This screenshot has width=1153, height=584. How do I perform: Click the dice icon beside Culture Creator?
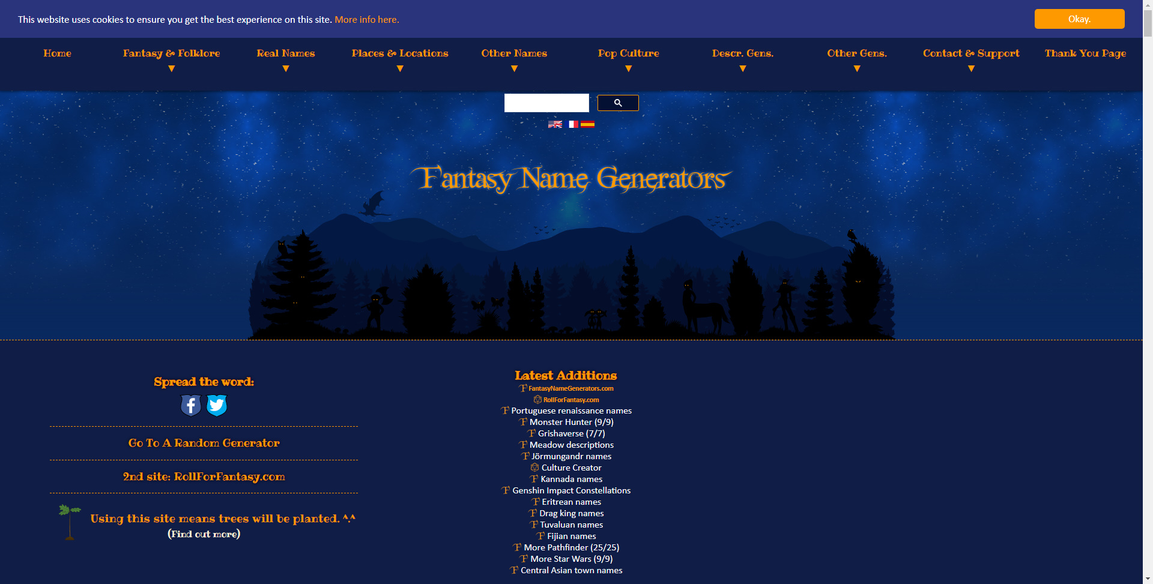(535, 468)
